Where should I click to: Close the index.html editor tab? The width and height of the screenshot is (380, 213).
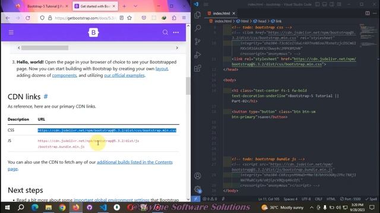click(233, 13)
